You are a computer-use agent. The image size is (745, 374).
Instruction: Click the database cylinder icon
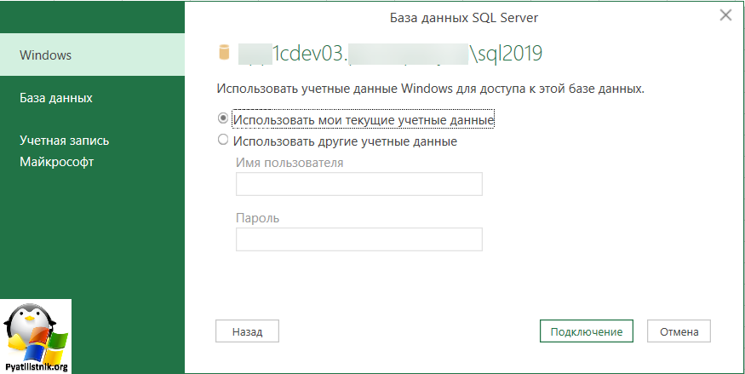[x=224, y=52]
